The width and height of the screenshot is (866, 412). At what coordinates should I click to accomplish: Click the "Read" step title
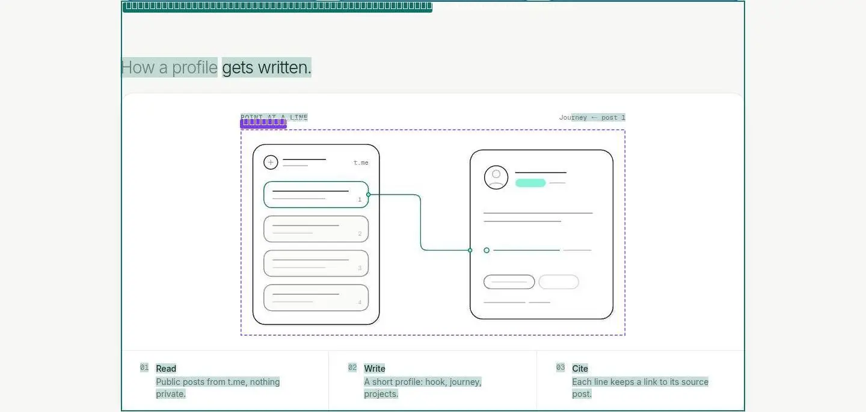pyautogui.click(x=166, y=369)
